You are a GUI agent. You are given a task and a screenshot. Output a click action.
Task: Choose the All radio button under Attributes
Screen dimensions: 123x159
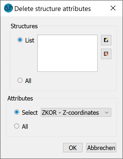[x=17, y=126]
